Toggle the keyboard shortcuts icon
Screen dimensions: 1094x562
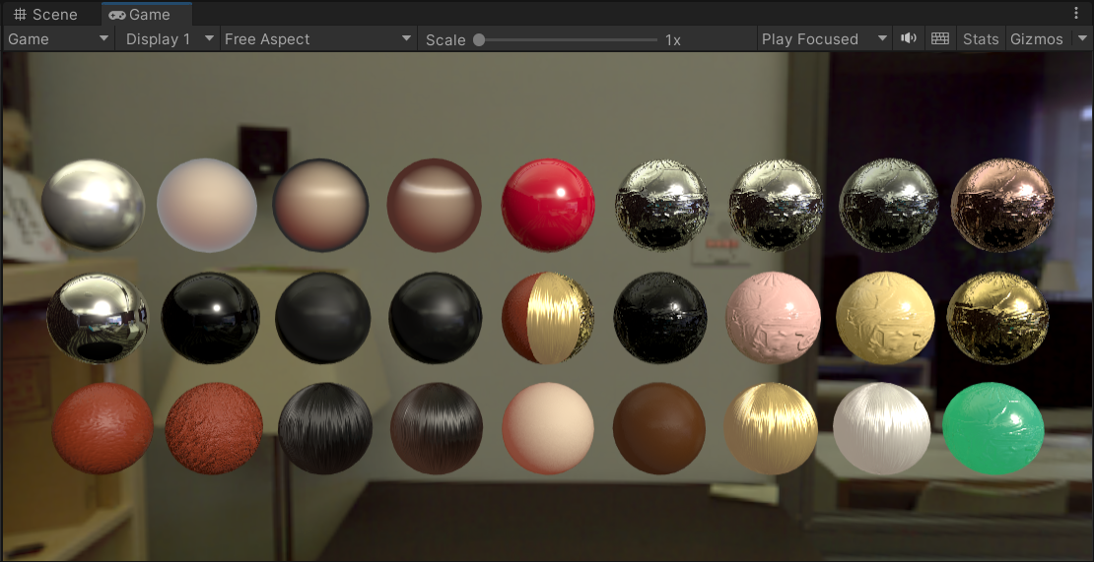(940, 39)
